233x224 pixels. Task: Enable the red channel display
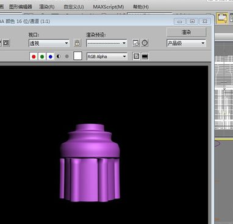click(x=34, y=57)
